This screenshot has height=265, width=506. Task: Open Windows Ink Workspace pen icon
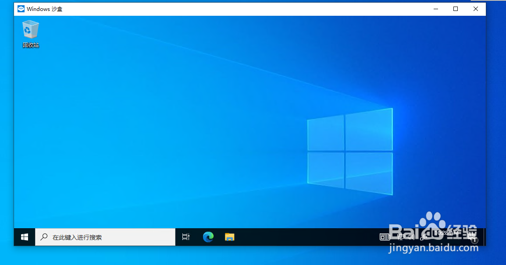424,237
